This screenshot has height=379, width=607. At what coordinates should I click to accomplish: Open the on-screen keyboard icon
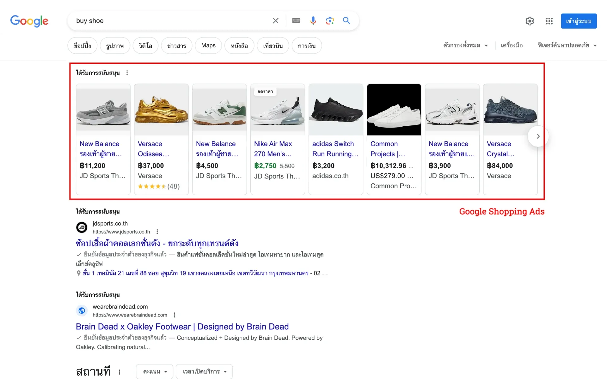pyautogui.click(x=296, y=21)
